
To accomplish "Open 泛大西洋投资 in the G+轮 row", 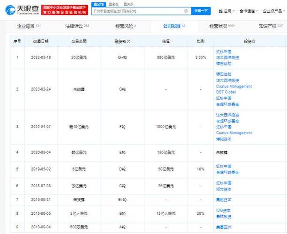I will 227,58.
